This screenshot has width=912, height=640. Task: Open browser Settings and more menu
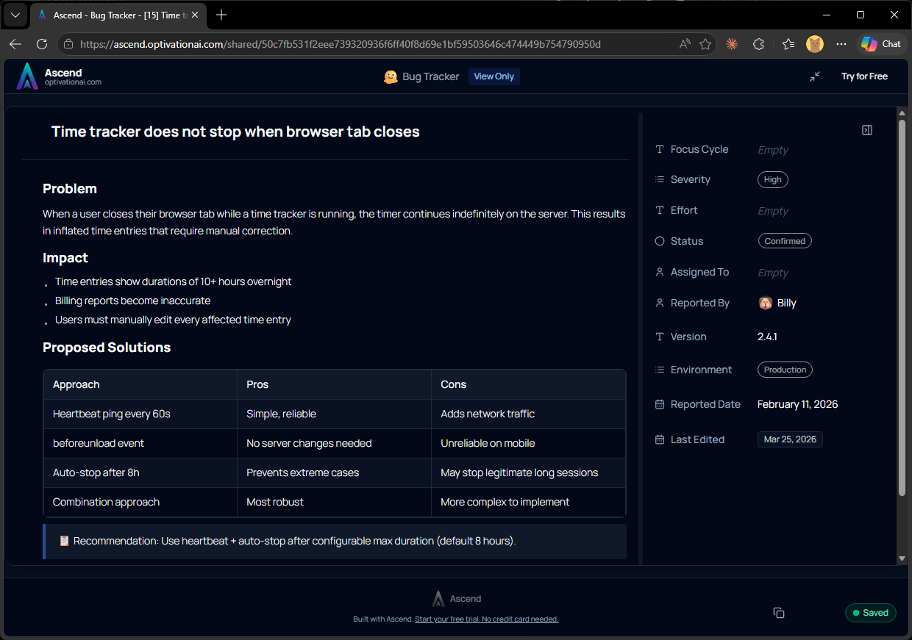(841, 44)
